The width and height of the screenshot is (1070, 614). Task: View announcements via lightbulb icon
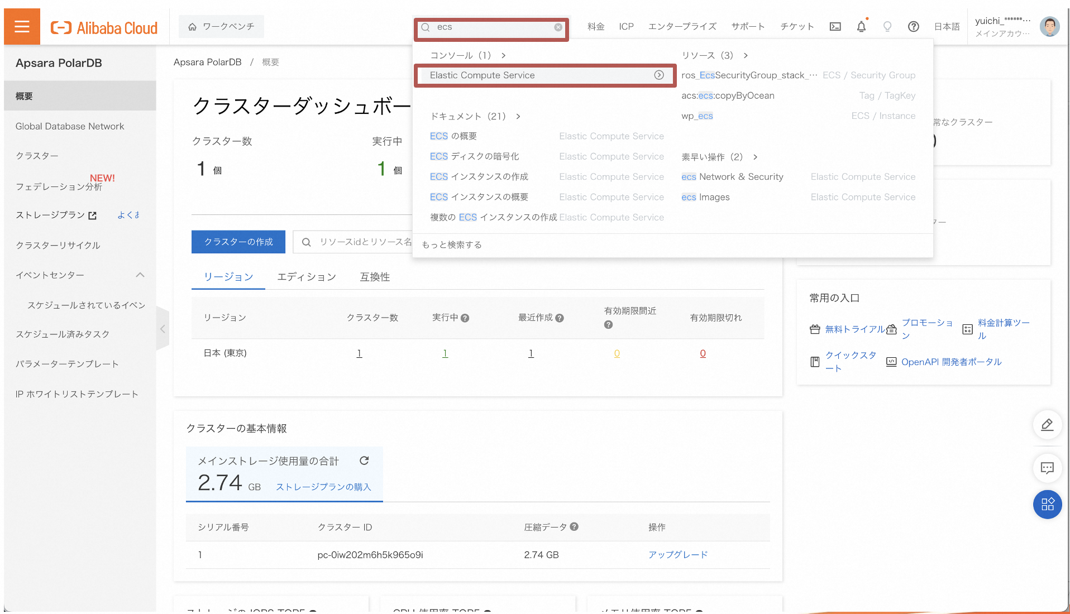887,26
